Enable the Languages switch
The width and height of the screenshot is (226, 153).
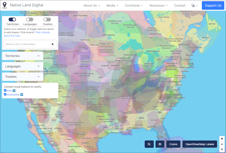(30, 19)
